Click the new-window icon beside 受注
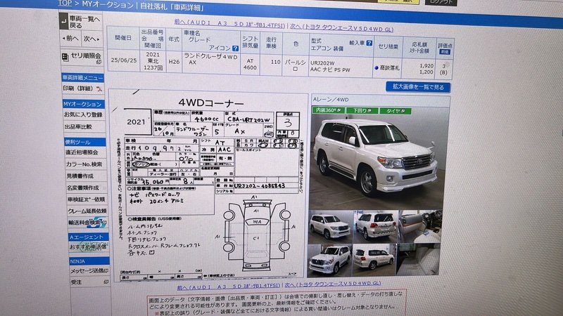The height and width of the screenshot is (316, 563). point(106,282)
